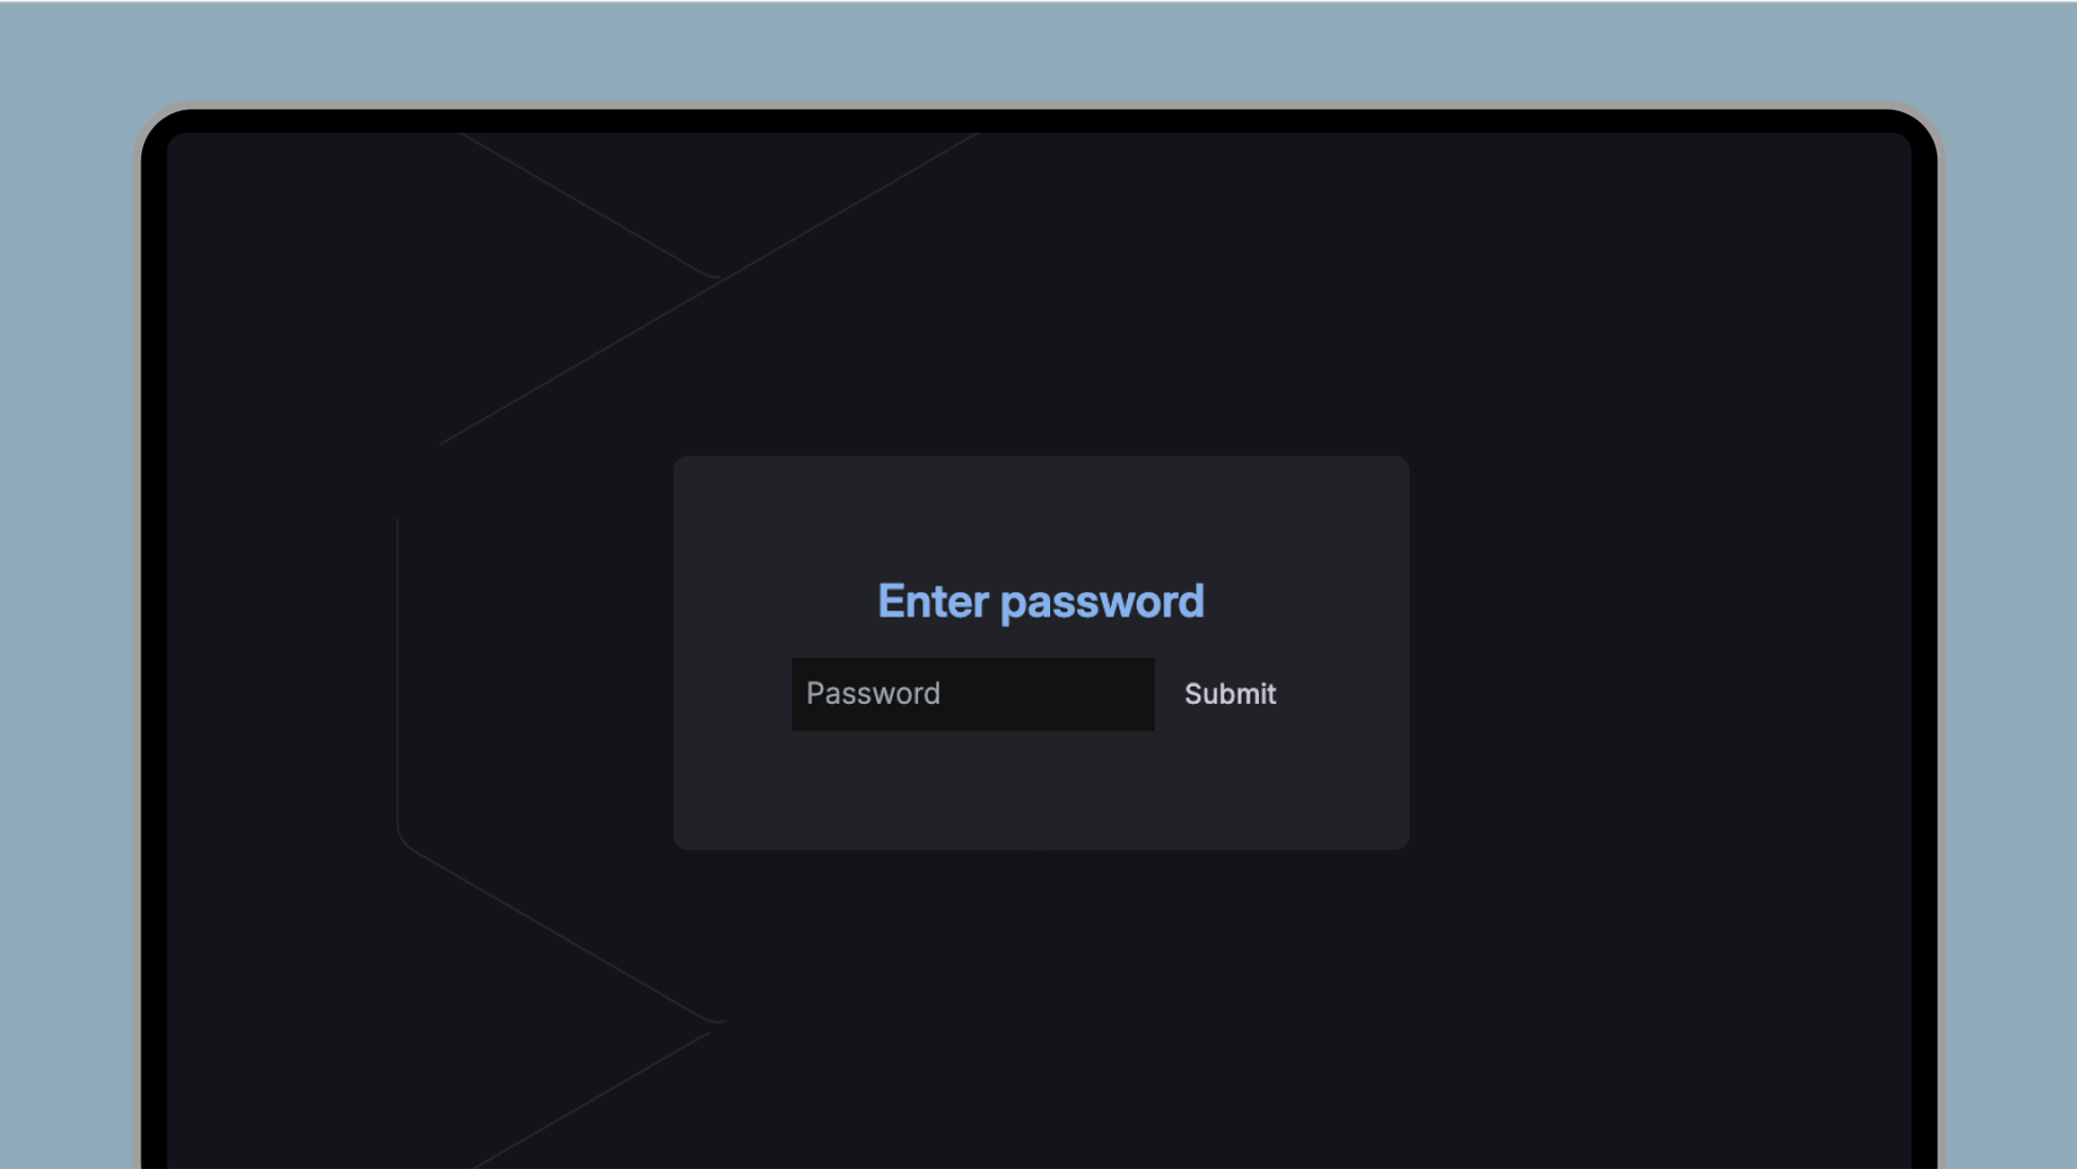Focus the field via the 'Password' placeholder text
The width and height of the screenshot is (2077, 1169).
[x=873, y=693]
